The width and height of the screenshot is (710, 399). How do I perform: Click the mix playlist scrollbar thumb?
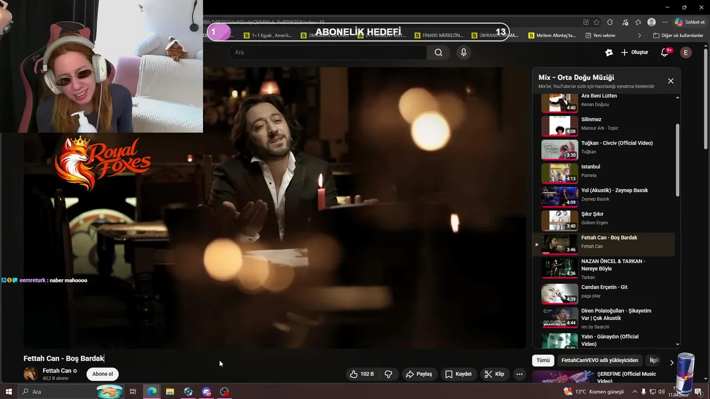coord(677,160)
